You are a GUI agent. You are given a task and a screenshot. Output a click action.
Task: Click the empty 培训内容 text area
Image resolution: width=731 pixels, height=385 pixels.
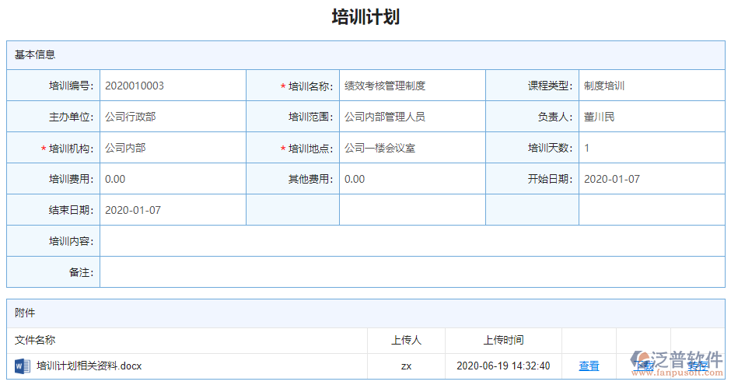pos(412,241)
